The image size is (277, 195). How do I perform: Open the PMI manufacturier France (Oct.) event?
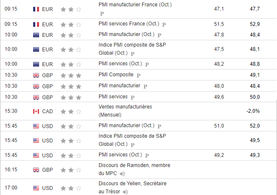(135, 5)
